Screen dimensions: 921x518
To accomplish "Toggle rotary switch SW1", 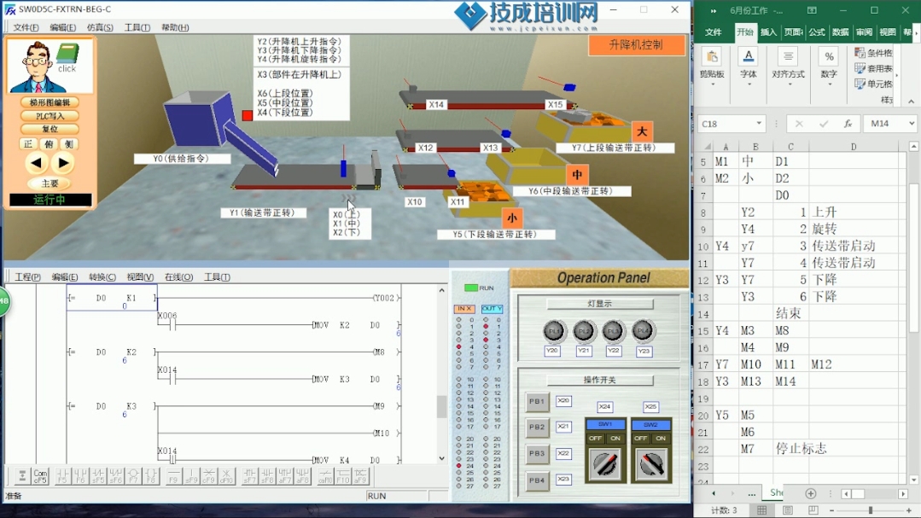I will (x=605, y=464).
